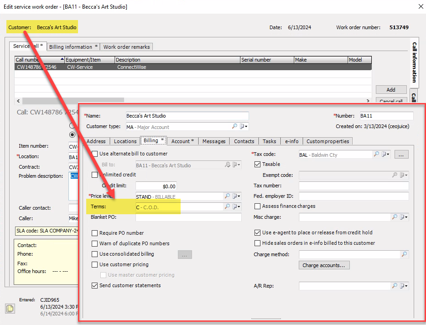Click the notes icon near Entered info

[x=10, y=309]
